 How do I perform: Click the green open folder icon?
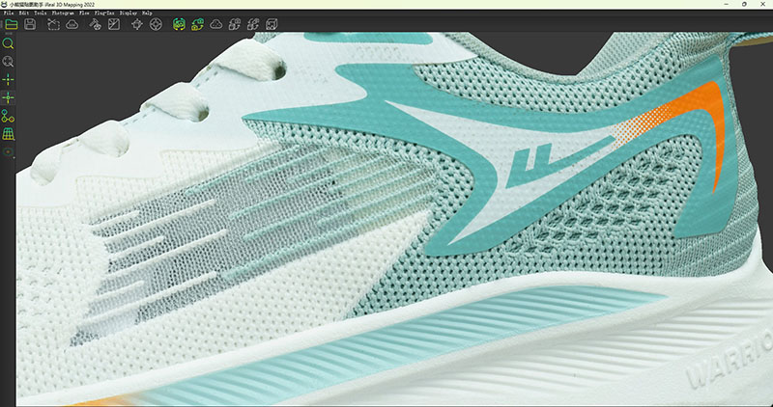point(12,24)
